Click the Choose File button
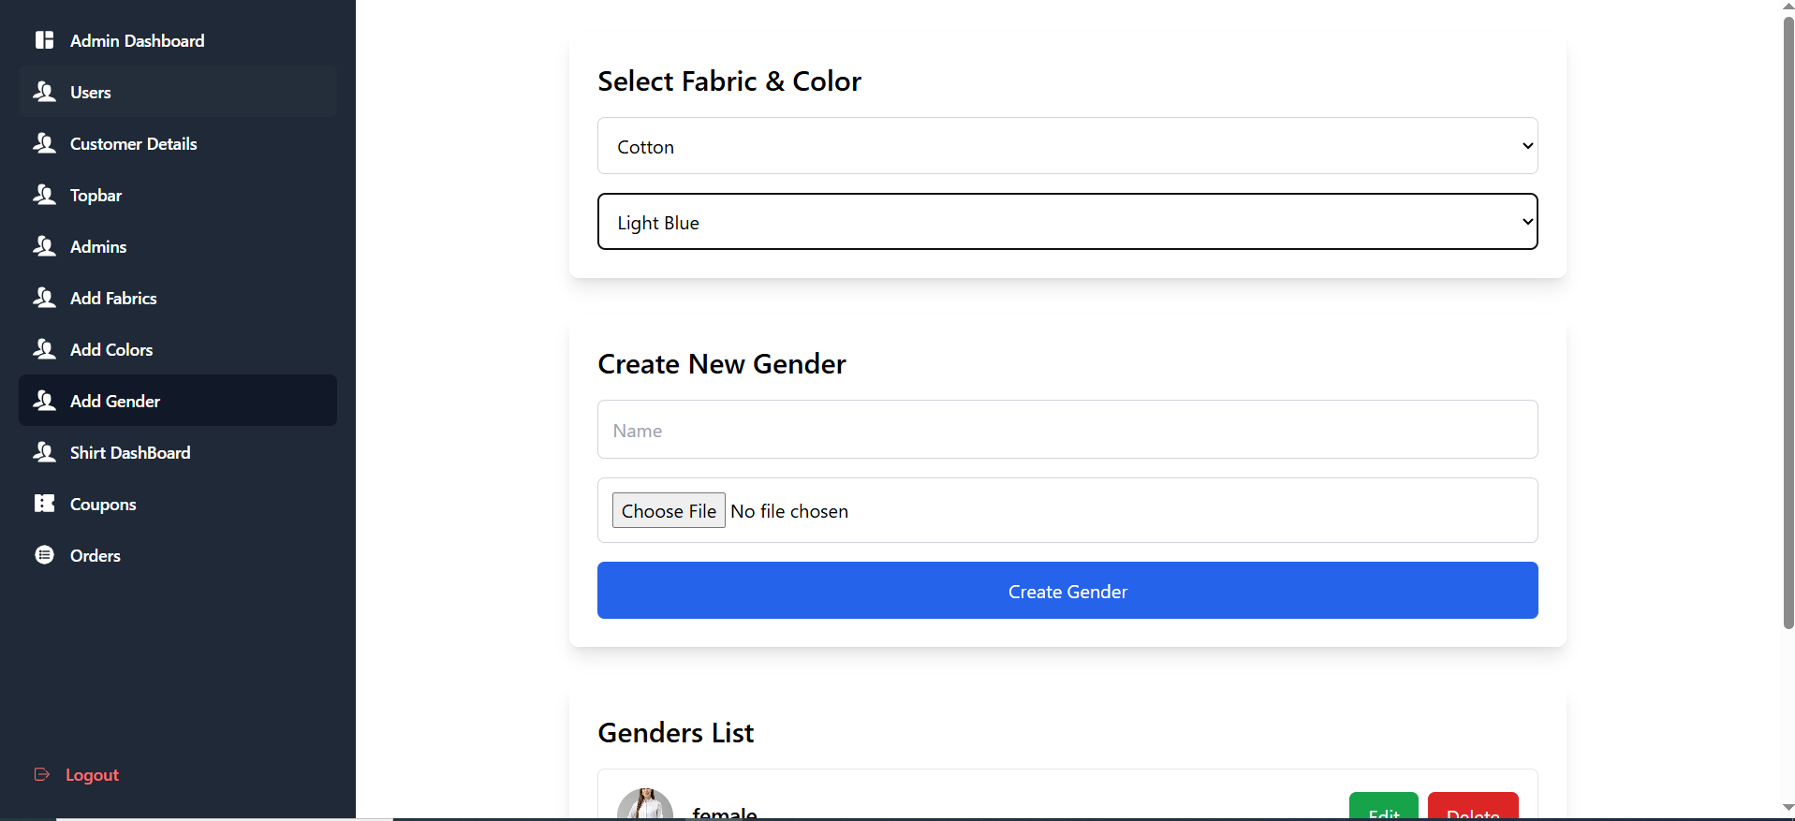1795x821 pixels. click(x=669, y=511)
